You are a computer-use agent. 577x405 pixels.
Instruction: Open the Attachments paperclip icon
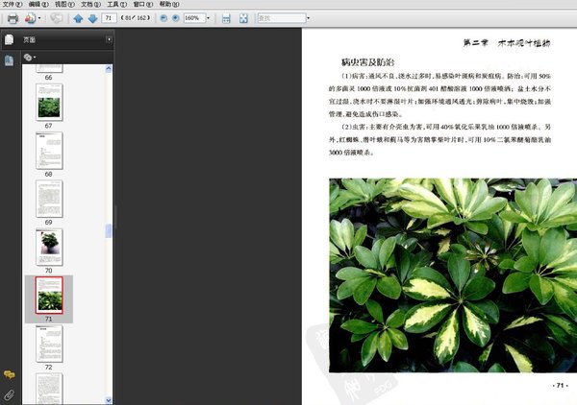[10, 395]
